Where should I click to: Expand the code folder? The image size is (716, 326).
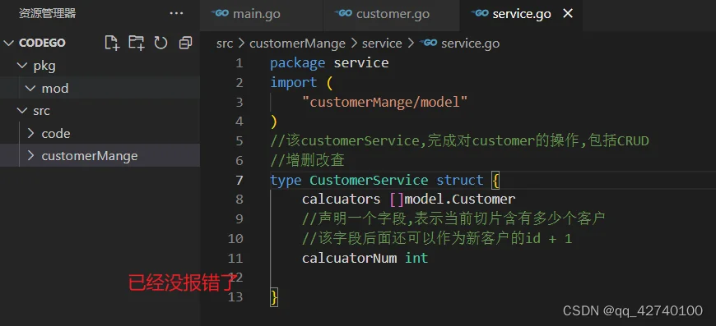pos(30,133)
